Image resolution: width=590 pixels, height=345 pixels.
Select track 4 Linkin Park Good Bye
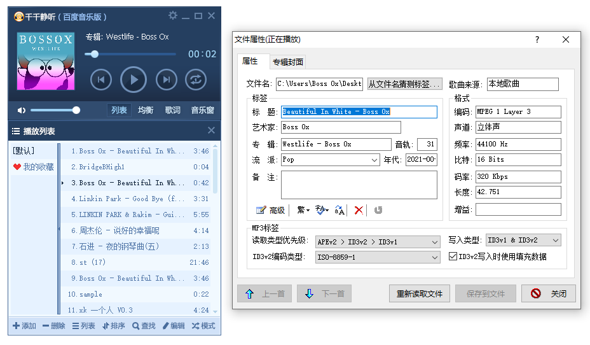click(x=135, y=199)
